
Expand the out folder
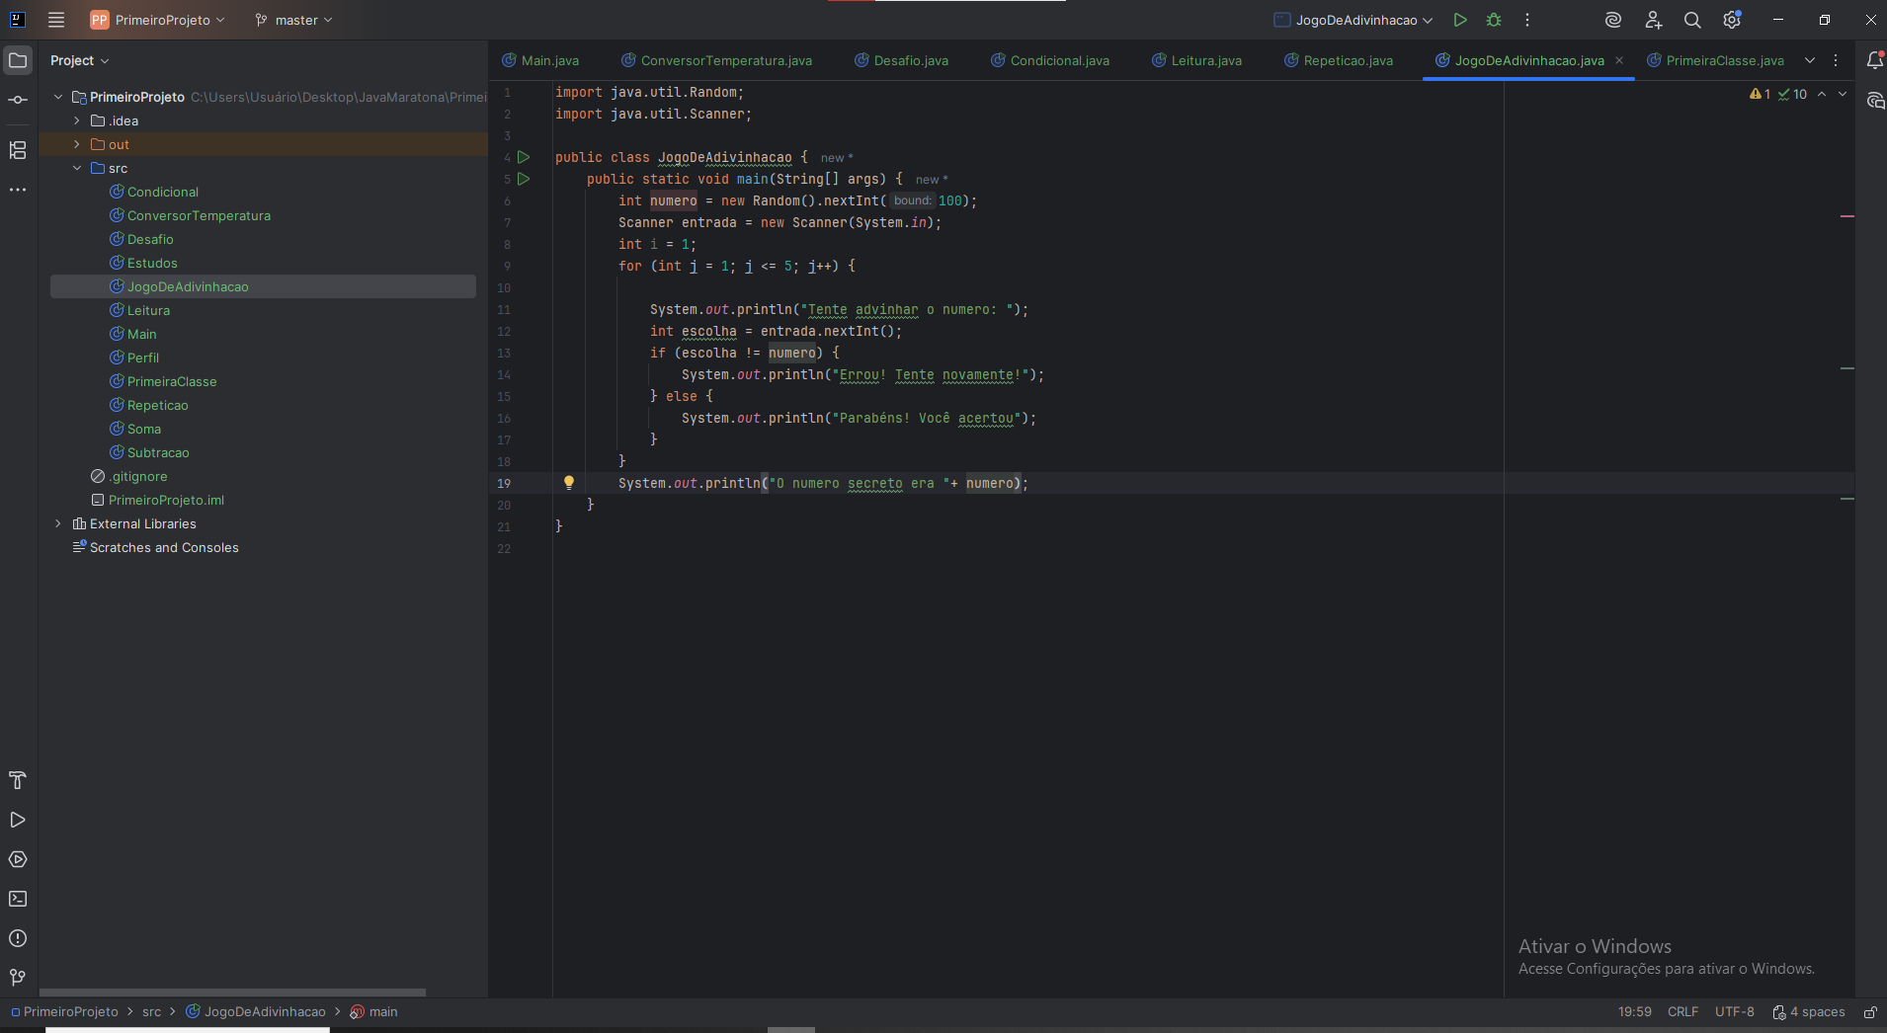[77, 144]
